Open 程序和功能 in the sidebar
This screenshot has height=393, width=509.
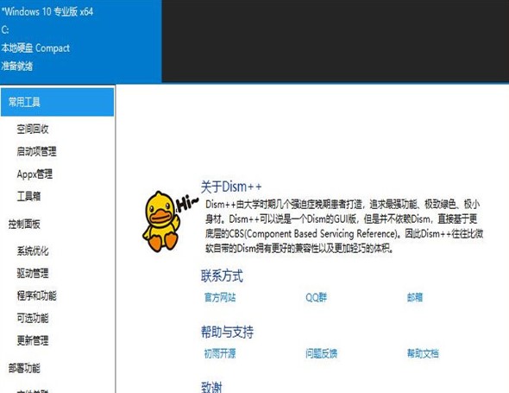click(37, 295)
